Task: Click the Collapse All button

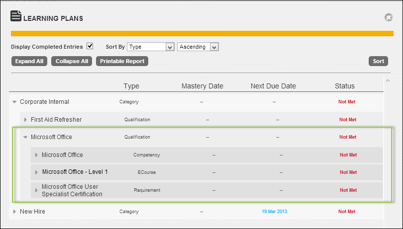Action: point(72,61)
